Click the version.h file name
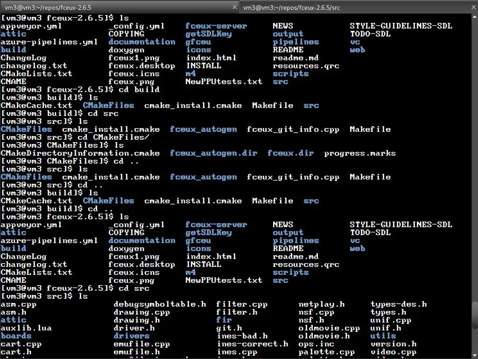This screenshot has height=359, width=478. coord(394,344)
